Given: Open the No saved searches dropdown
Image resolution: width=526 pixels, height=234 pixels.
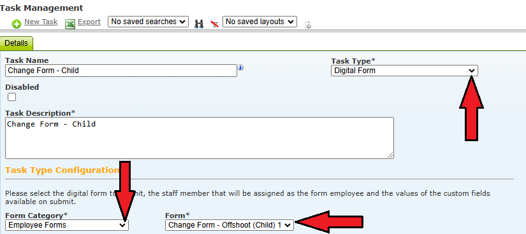Looking at the screenshot, I should [x=148, y=22].
